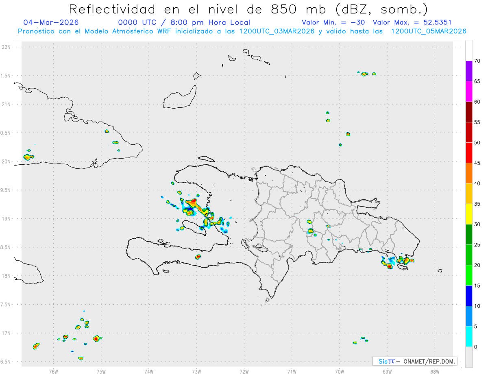This screenshot has width=488, height=377.
Task: Click the '73W' longitude label
Action: click(196, 371)
